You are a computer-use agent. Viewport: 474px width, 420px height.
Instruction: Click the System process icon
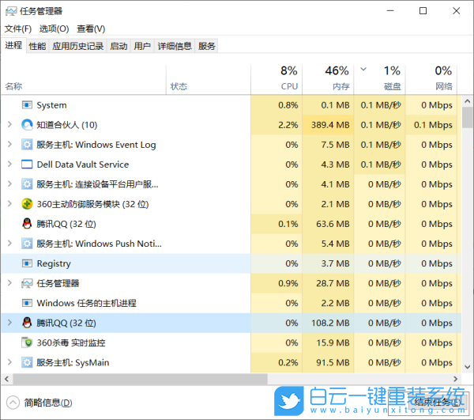[27, 105]
